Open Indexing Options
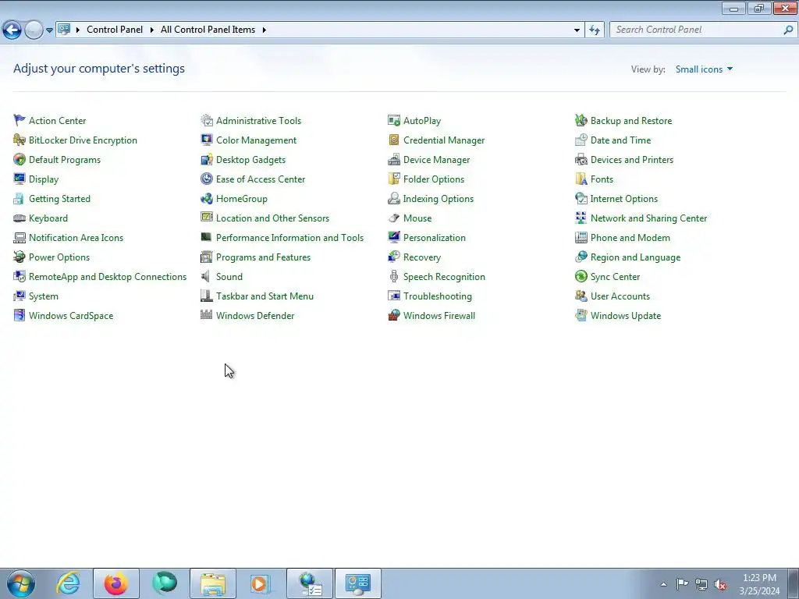The height and width of the screenshot is (599, 799). (x=439, y=199)
